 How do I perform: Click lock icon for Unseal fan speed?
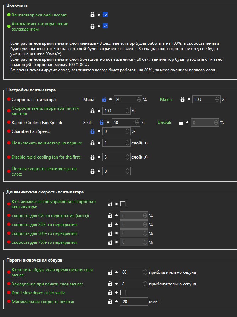click(x=181, y=122)
